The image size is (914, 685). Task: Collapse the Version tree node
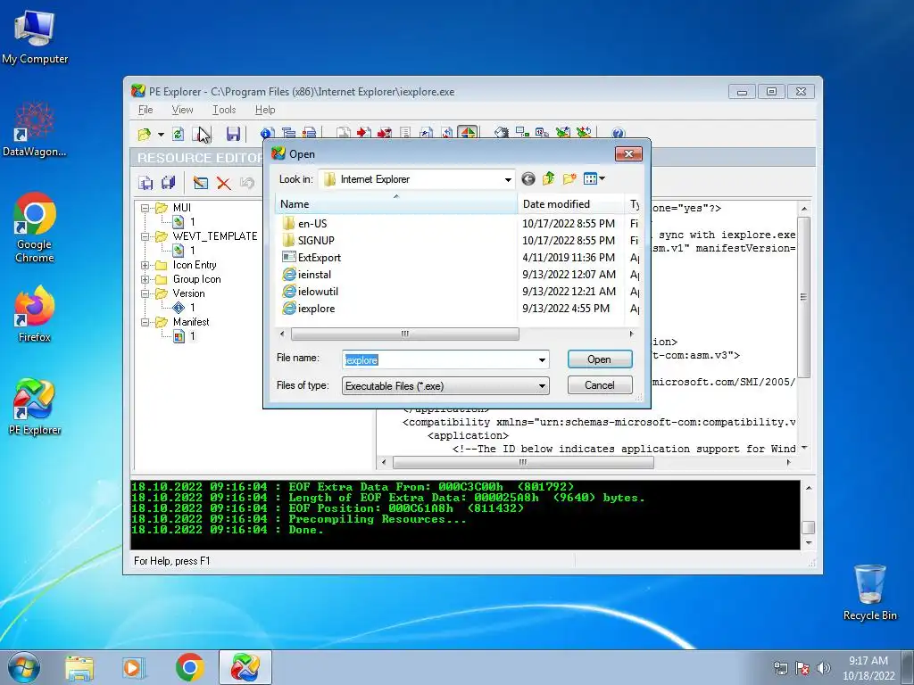point(145,293)
